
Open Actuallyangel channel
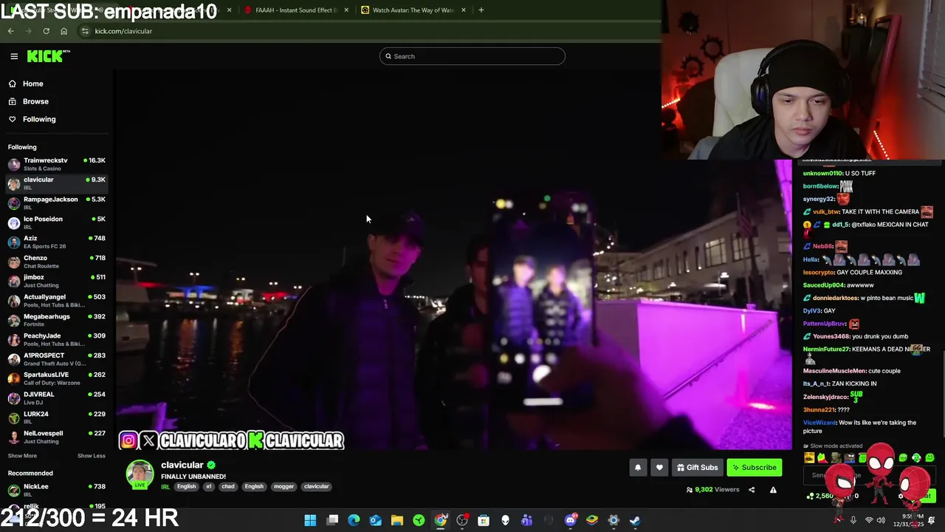coord(56,300)
